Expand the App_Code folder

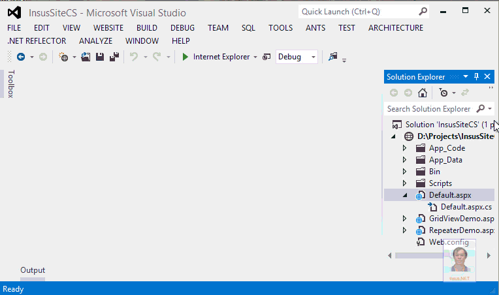tap(404, 148)
